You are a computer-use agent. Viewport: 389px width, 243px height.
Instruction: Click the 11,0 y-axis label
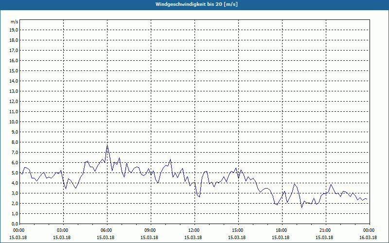pyautogui.click(x=14, y=112)
